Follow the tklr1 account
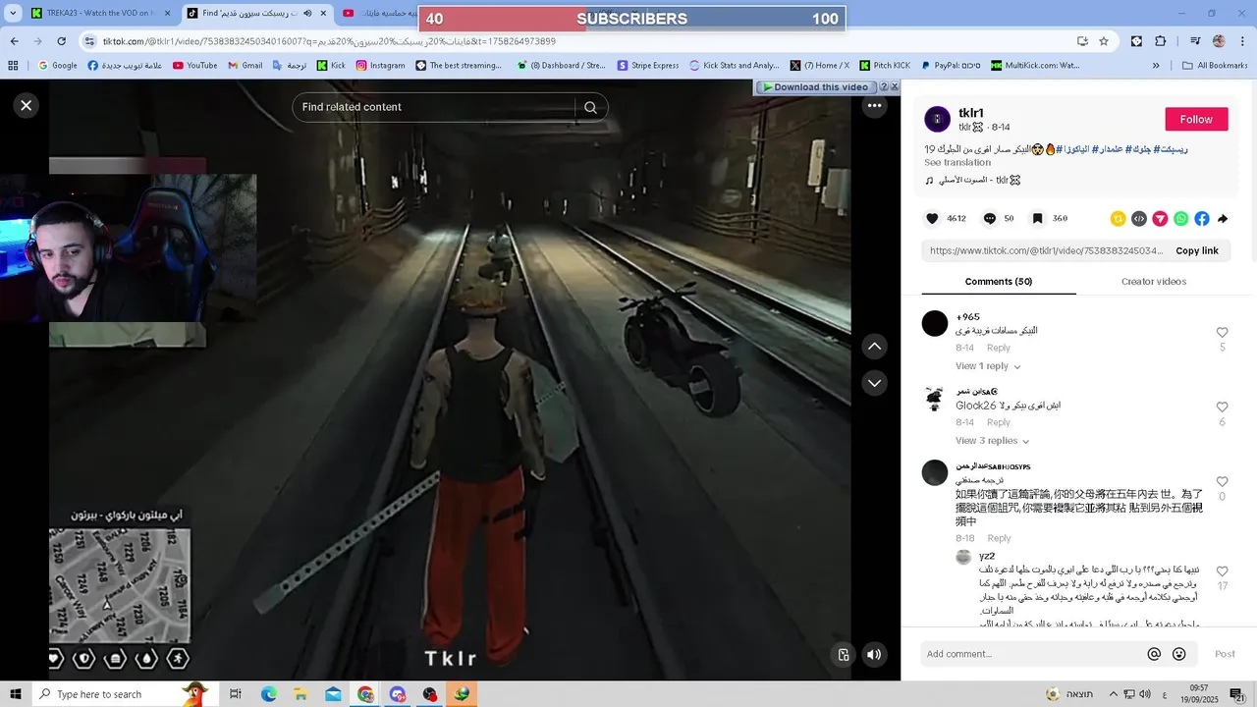 coord(1196,119)
